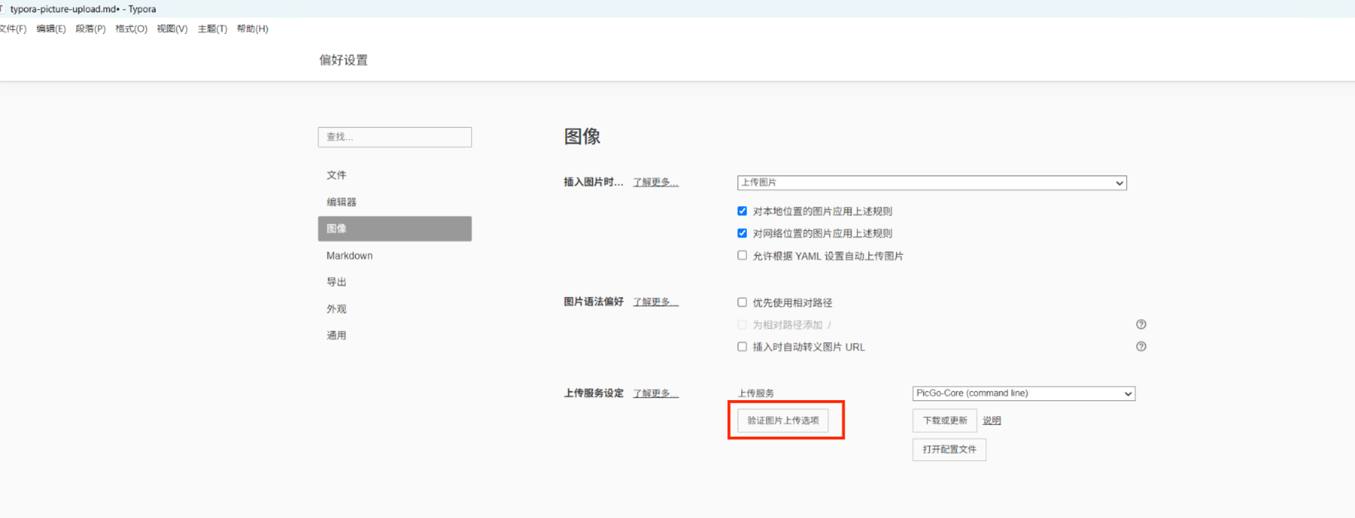The image size is (1355, 518).
Task: Click 了解更多 link next to 上传服务设定
Action: point(655,393)
